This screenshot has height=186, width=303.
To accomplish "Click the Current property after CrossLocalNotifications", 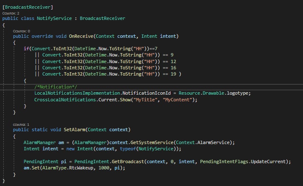I will pos(108,100).
